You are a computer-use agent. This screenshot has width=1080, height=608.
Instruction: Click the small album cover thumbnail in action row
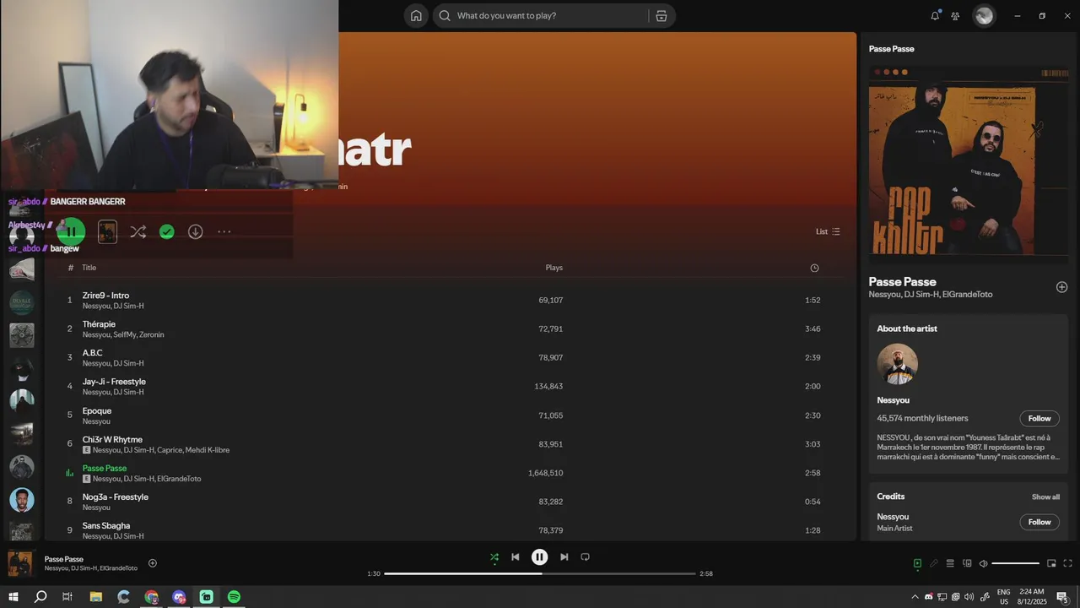coord(107,231)
